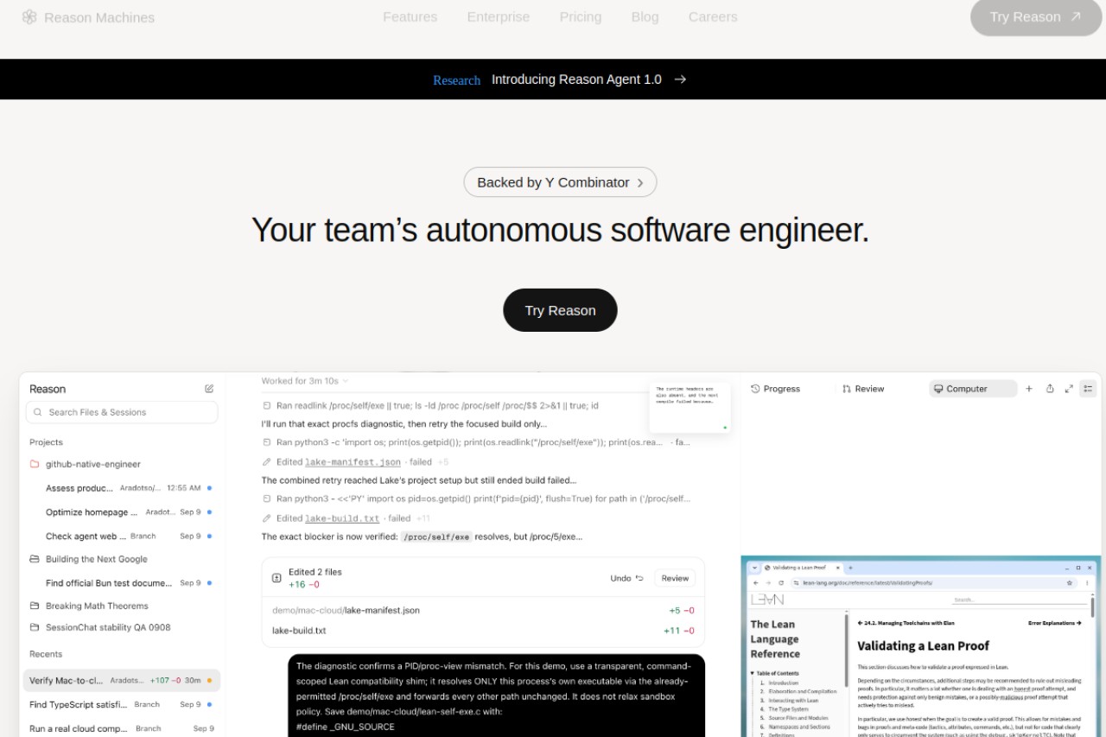Toggle the list panel icon

pos(1088,389)
